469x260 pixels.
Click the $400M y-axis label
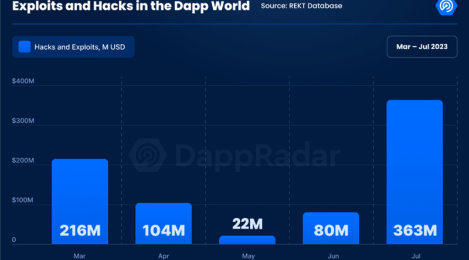(x=22, y=81)
